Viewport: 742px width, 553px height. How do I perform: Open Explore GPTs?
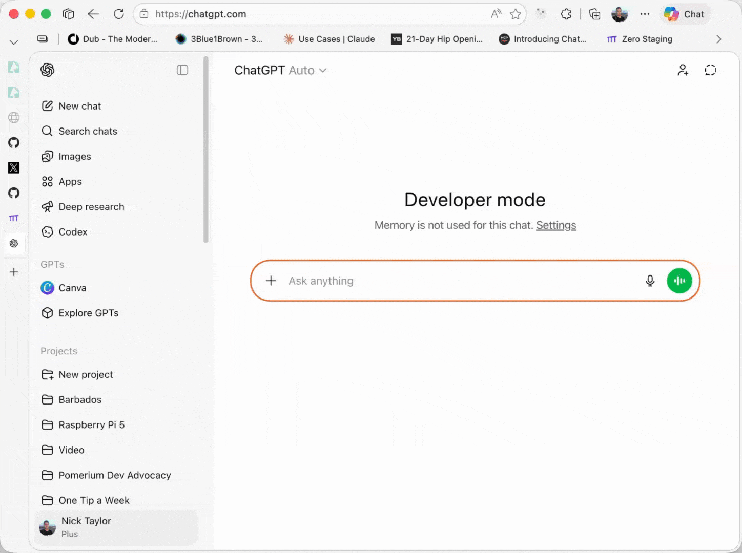coord(88,313)
